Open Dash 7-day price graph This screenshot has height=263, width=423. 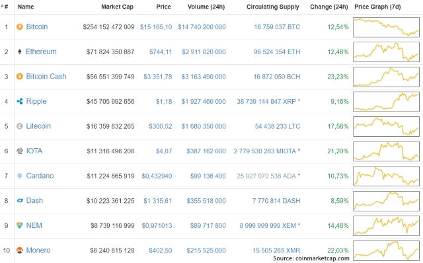tap(386, 201)
